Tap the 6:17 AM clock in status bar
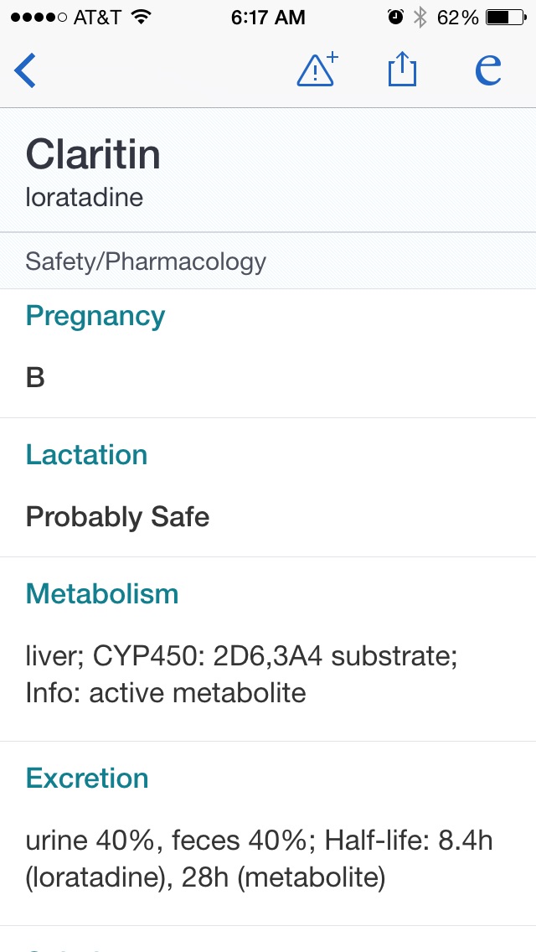The width and height of the screenshot is (536, 952). (x=268, y=17)
